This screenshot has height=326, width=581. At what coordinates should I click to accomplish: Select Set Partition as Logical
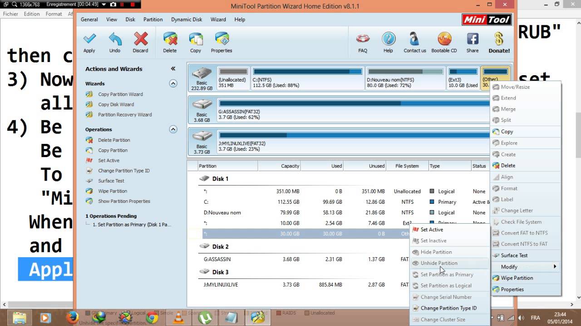tap(449, 286)
